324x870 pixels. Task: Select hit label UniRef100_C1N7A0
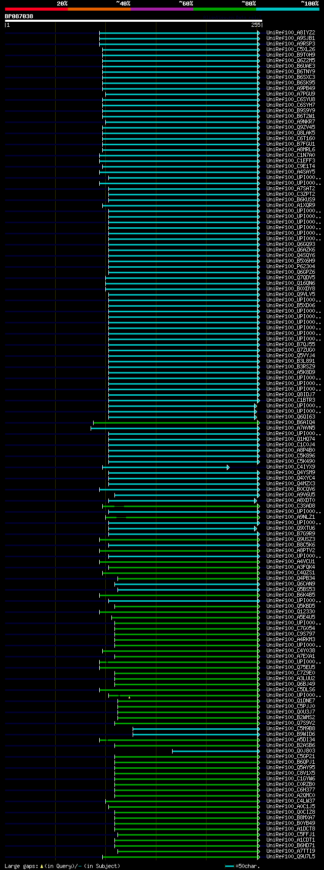click(291, 155)
